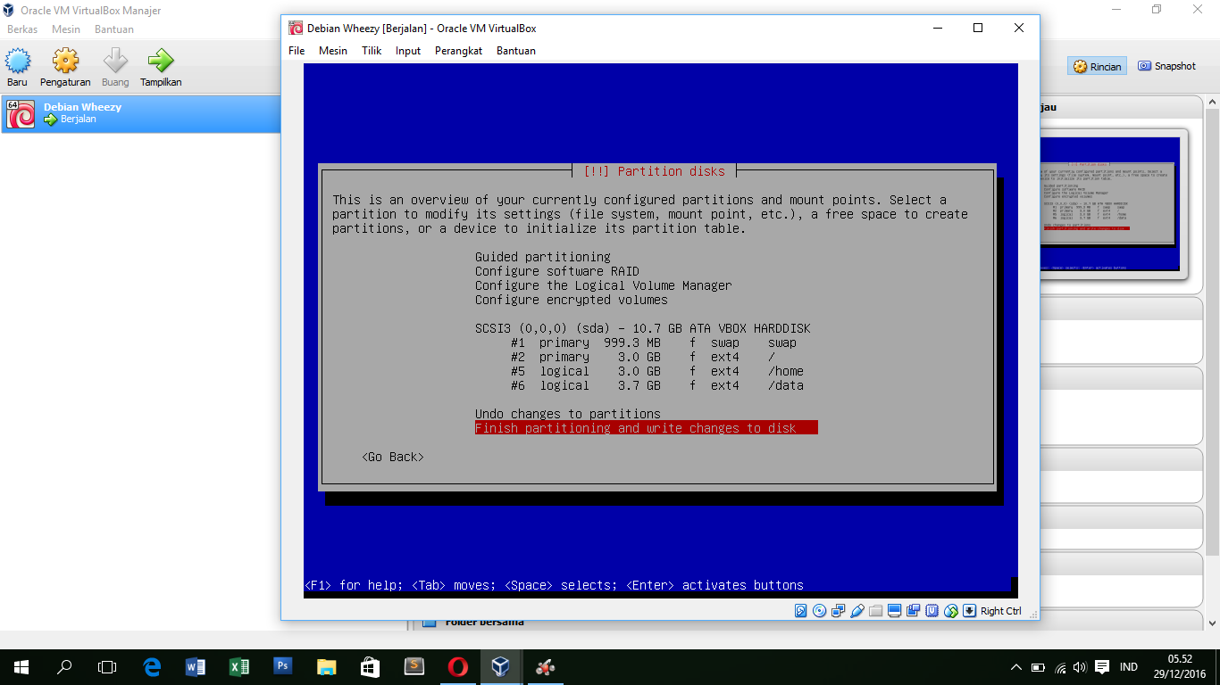The height and width of the screenshot is (685, 1220).
Task: Open Opera browser from the taskbar
Action: pyautogui.click(x=458, y=666)
